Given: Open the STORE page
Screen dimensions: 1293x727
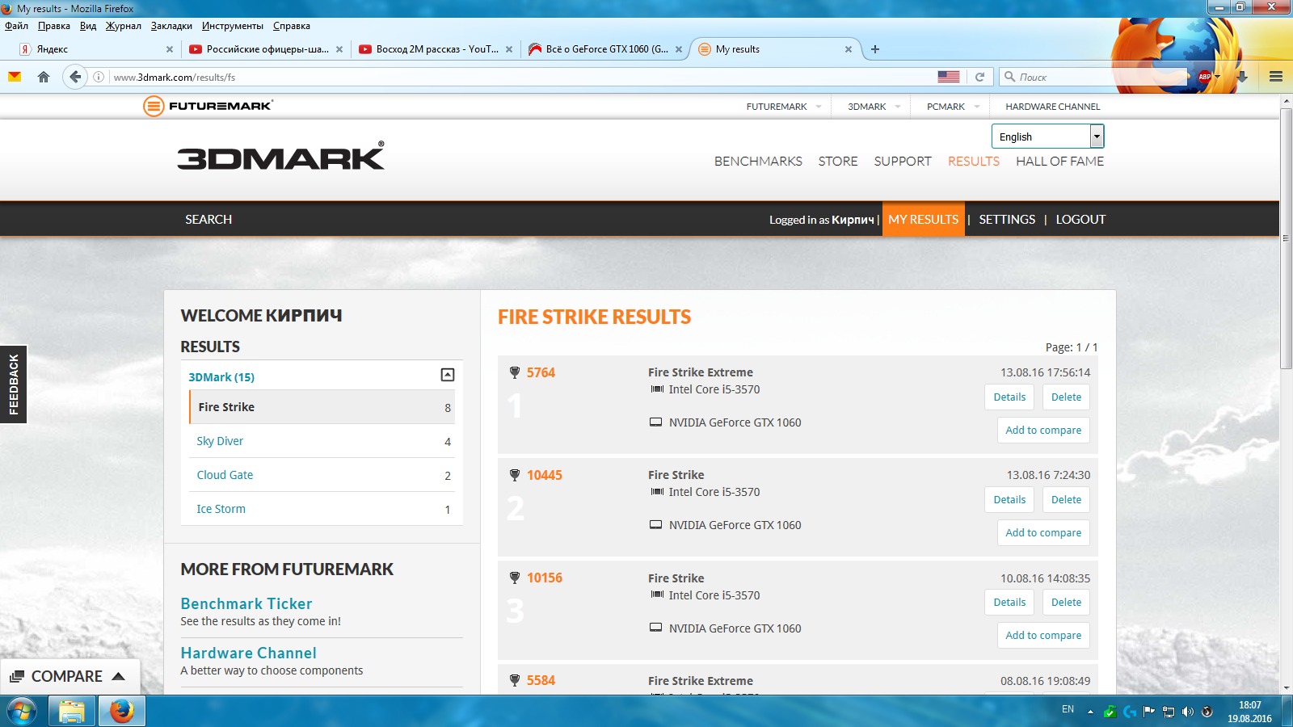Looking at the screenshot, I should pos(838,162).
